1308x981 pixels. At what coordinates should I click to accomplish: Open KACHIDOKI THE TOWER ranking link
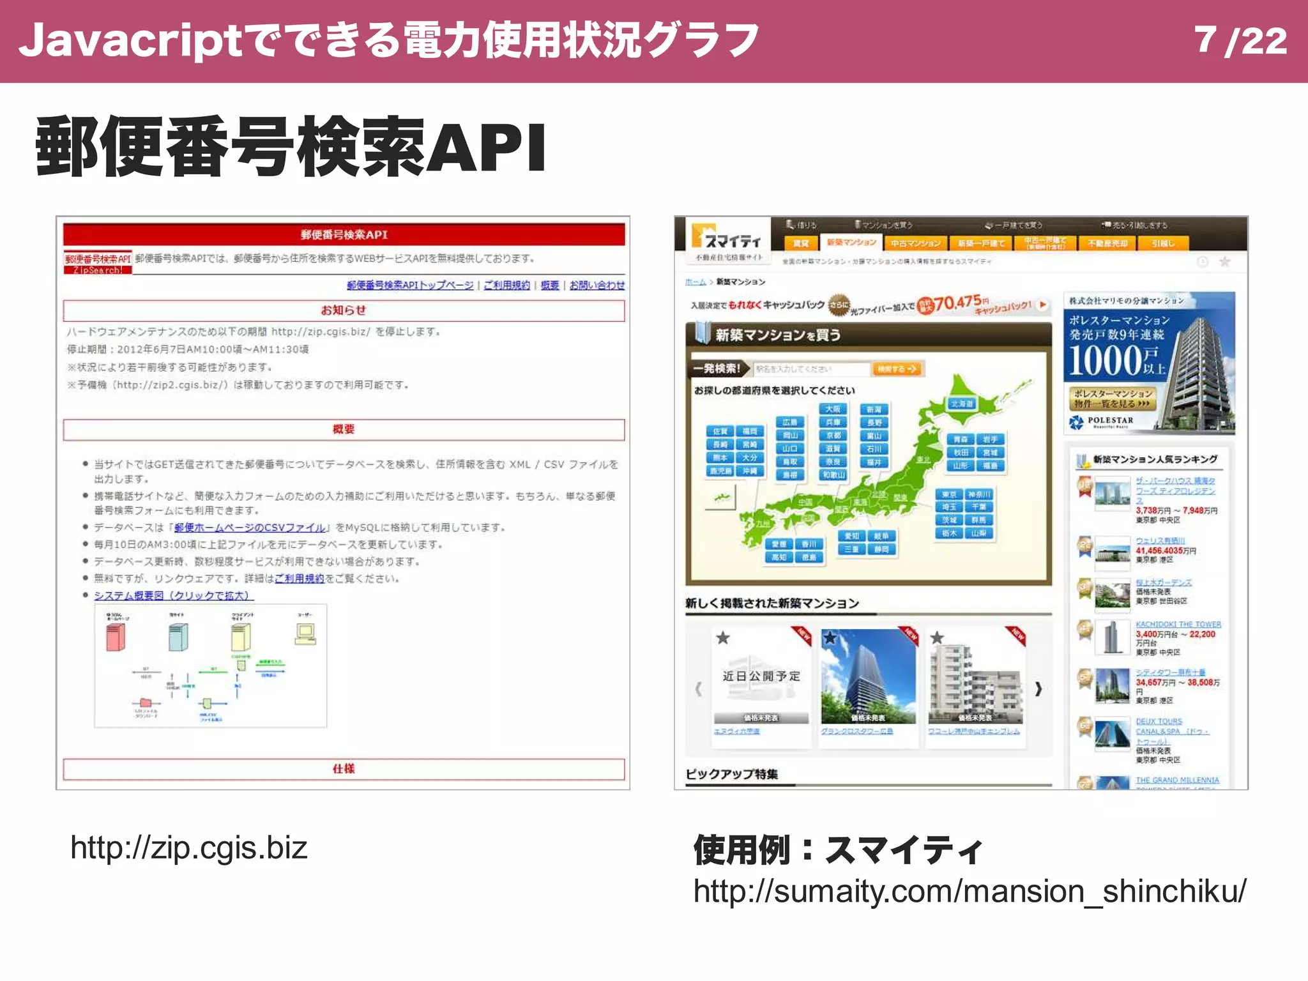1178,625
